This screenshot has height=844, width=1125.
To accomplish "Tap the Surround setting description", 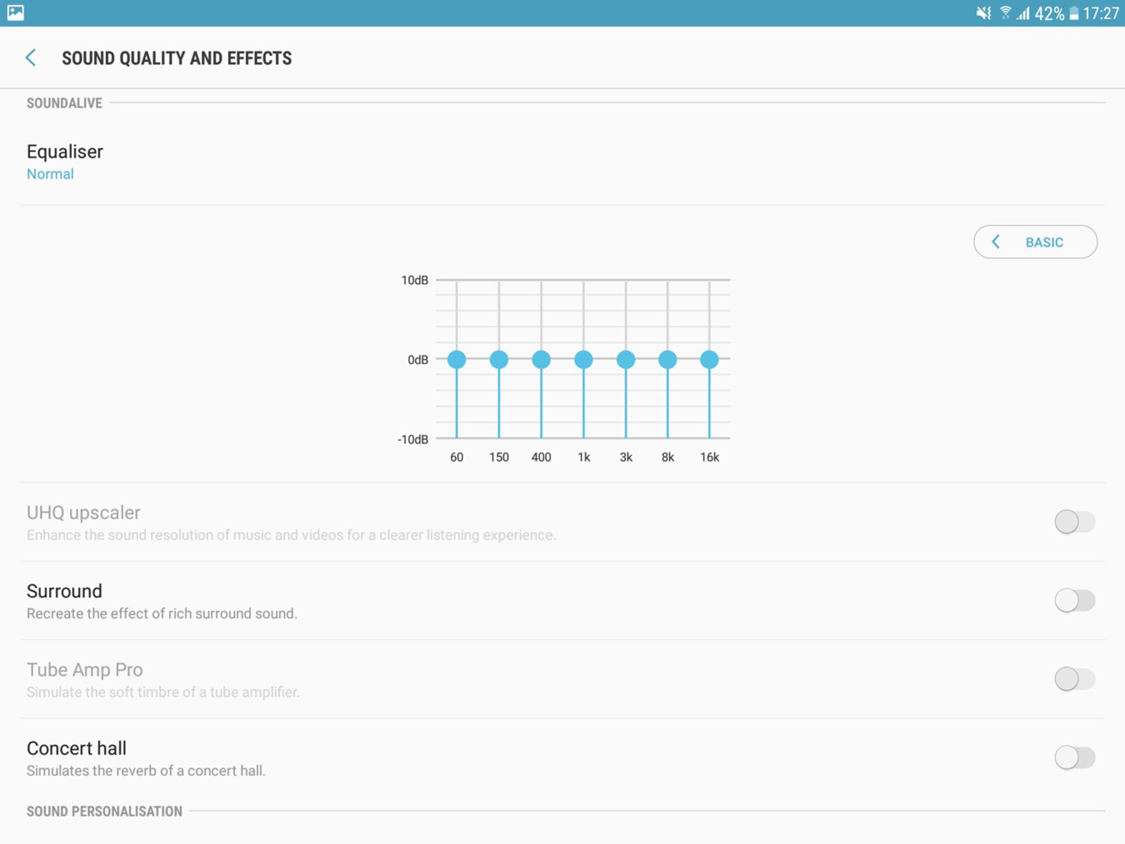I will point(162,613).
